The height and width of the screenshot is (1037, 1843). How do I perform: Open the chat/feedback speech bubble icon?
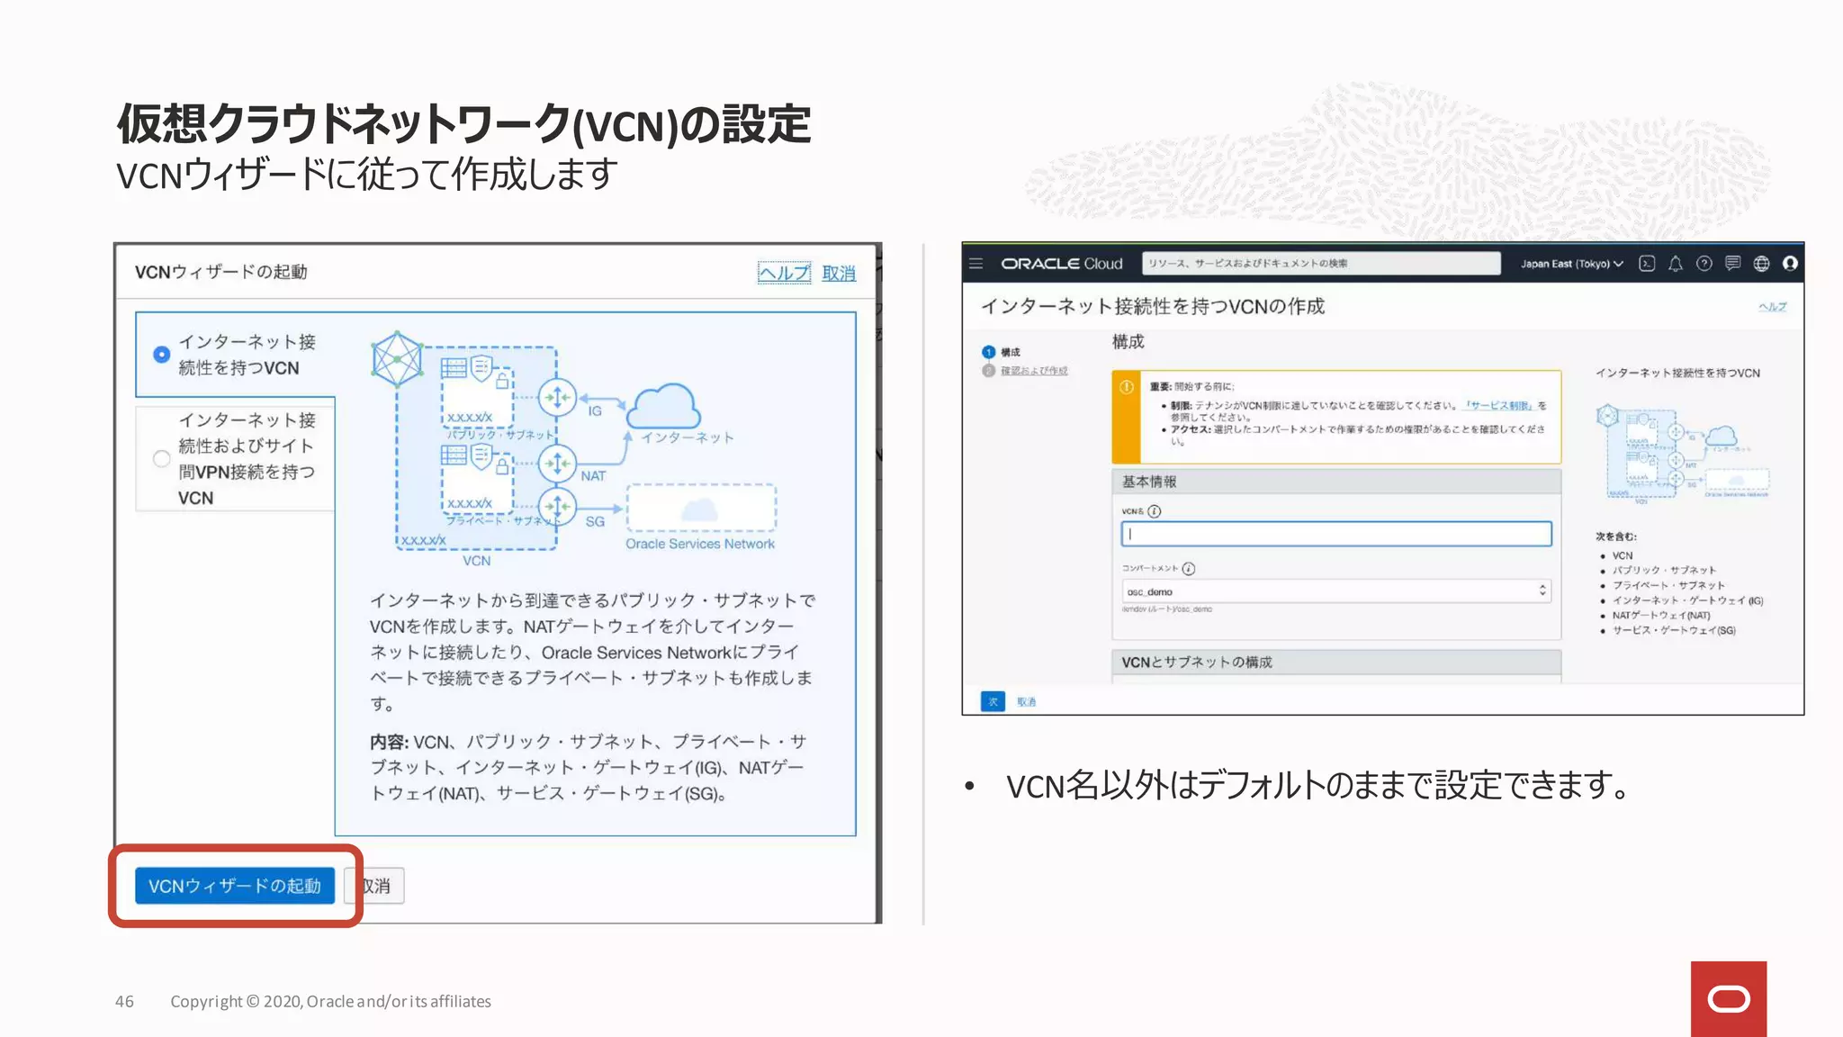click(x=1732, y=264)
